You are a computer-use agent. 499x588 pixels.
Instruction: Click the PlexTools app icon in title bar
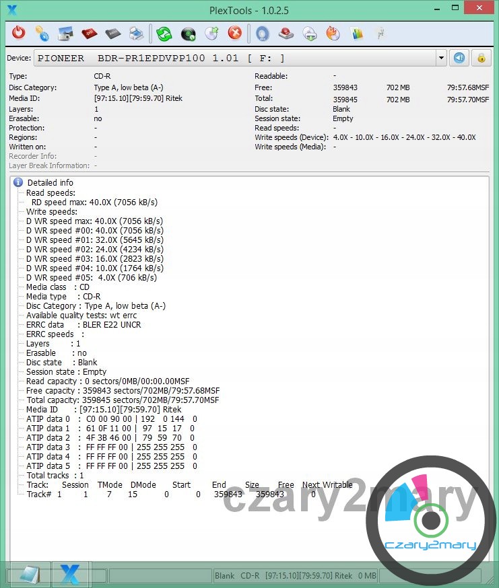tap(11, 9)
